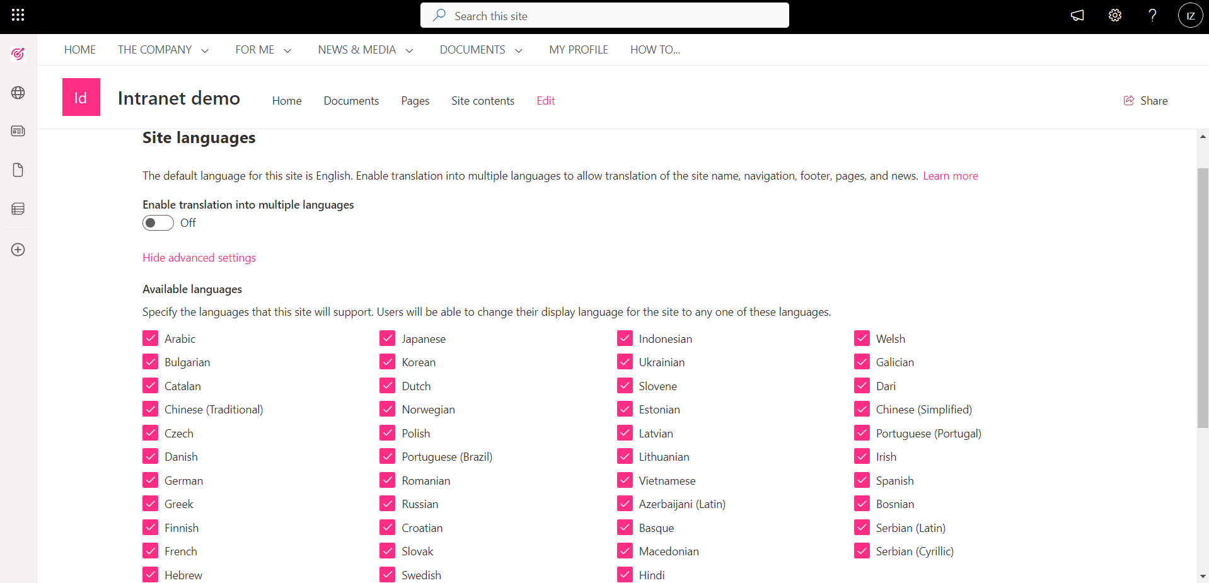Click inside the Search this site box
Screen dimensions: 1209x583
(604, 16)
